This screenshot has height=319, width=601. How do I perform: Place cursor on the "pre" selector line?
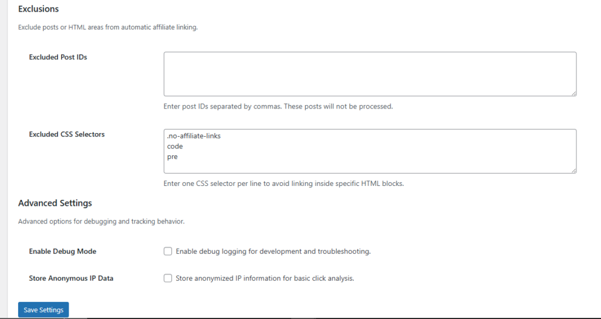coord(173,157)
